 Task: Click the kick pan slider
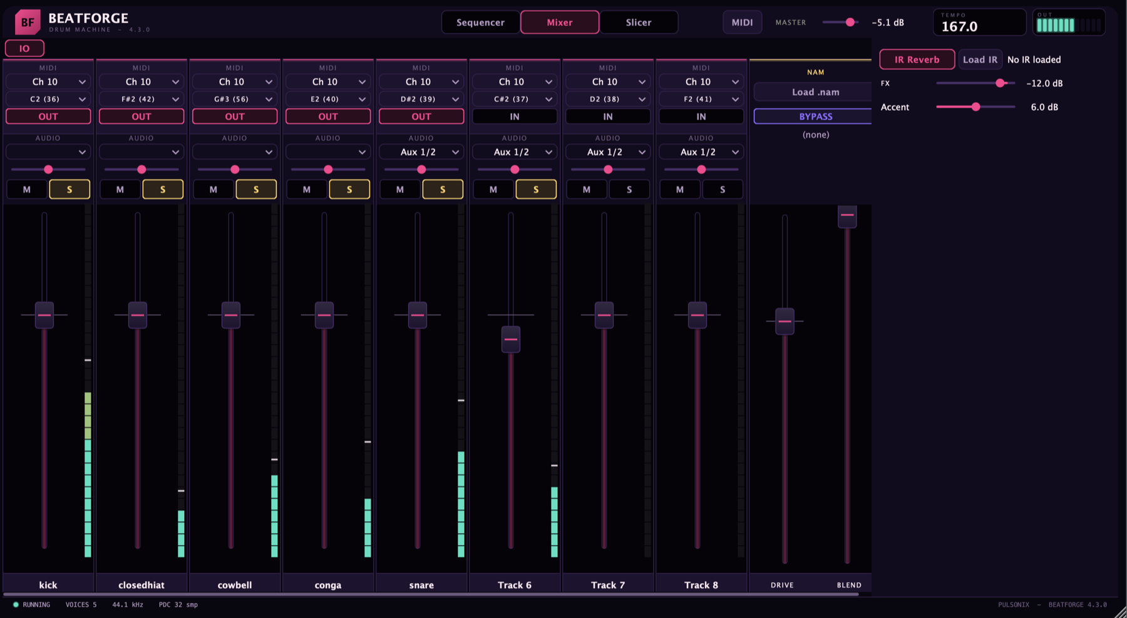(48, 169)
